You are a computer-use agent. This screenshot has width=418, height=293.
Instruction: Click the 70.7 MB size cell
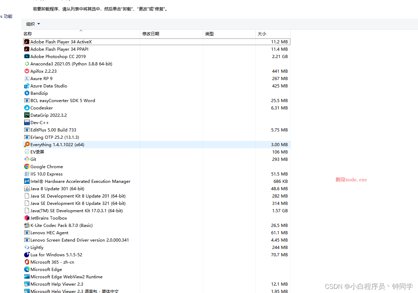(279, 255)
